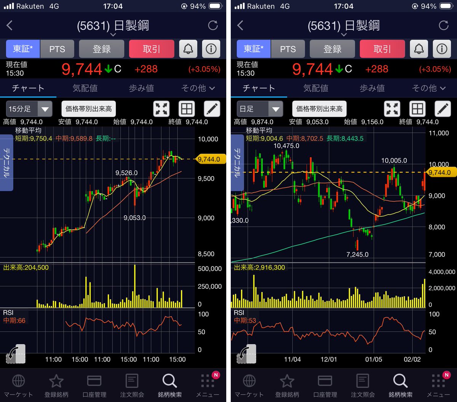This screenshot has height=402, width=457.
Task: Open その他 dropdown tab on right screen
Action: [x=429, y=88]
